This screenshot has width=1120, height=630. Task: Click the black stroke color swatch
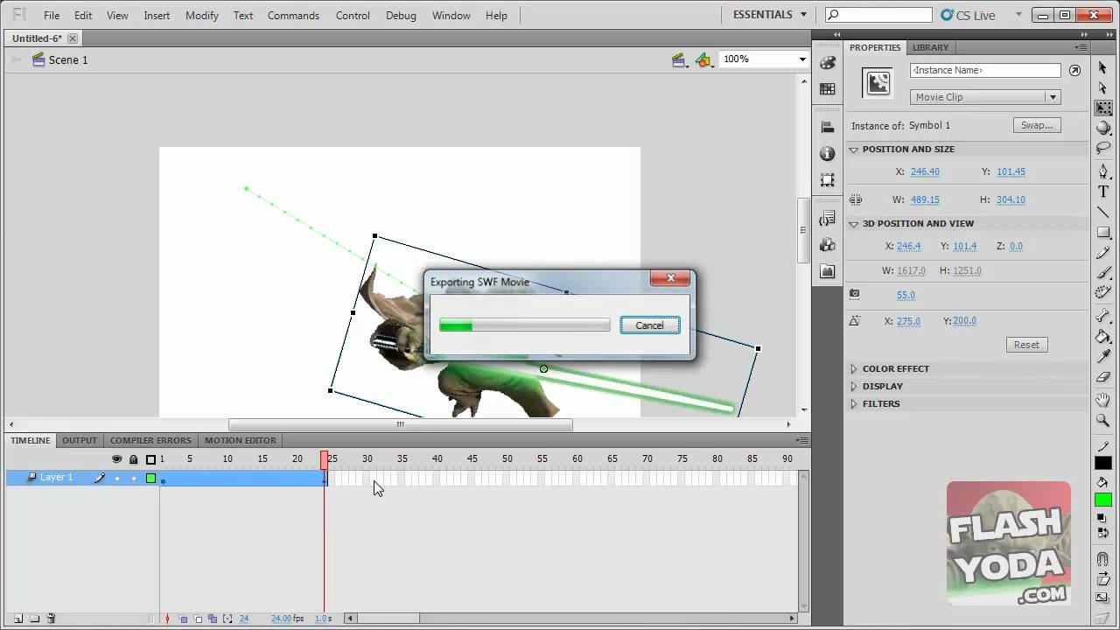[1103, 463]
